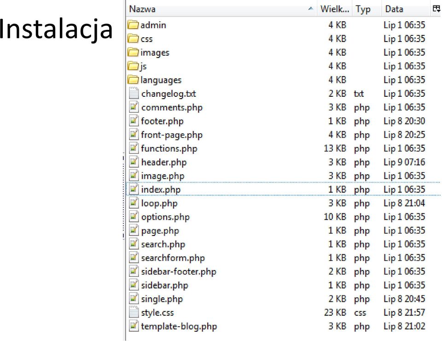Click the file name header.php
This screenshot has height=341, width=442.
click(164, 162)
